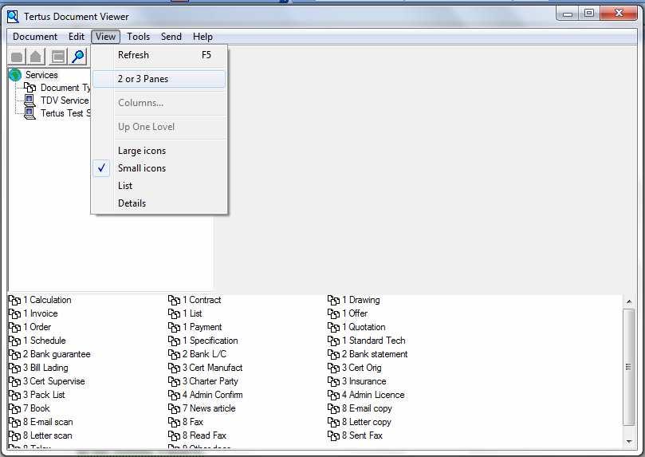The width and height of the screenshot is (645, 457).
Task: Select the 1 Order item
Action: pos(30,327)
